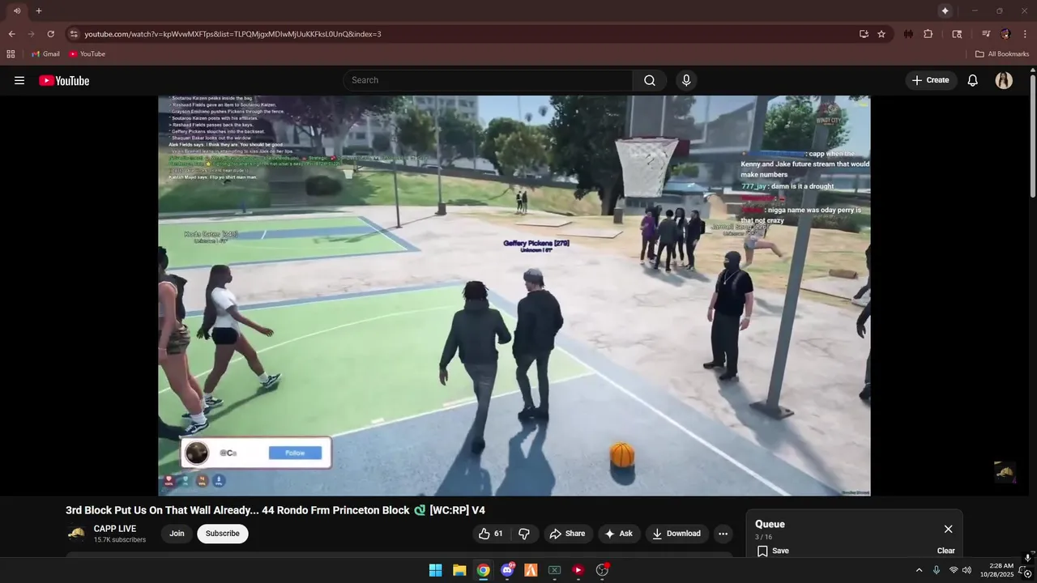Open a new browser tab
Viewport: 1037px width, 583px height.
tap(38, 11)
